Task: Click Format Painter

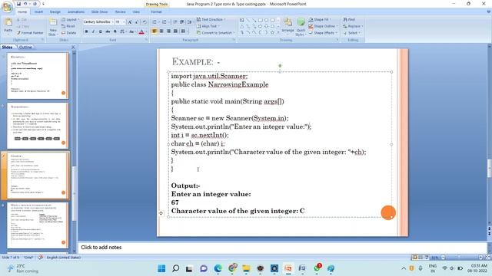Action: click(30, 32)
